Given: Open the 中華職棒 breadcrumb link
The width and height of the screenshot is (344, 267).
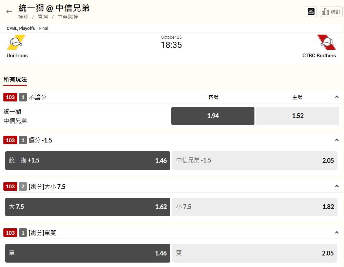Looking at the screenshot, I should pyautogui.click(x=68, y=17).
